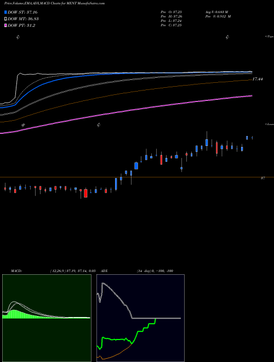274x362 pixels.
Task: Click the blue DOW ST legend swatch
Action: (x=6, y=12)
